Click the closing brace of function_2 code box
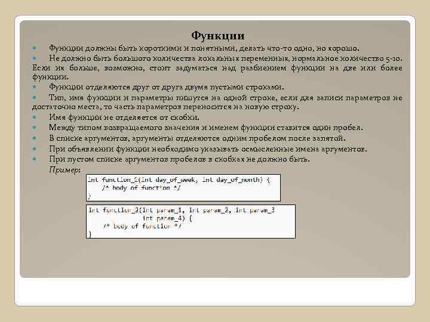Screen dimensions: 430x322 pyautogui.click(x=90, y=234)
